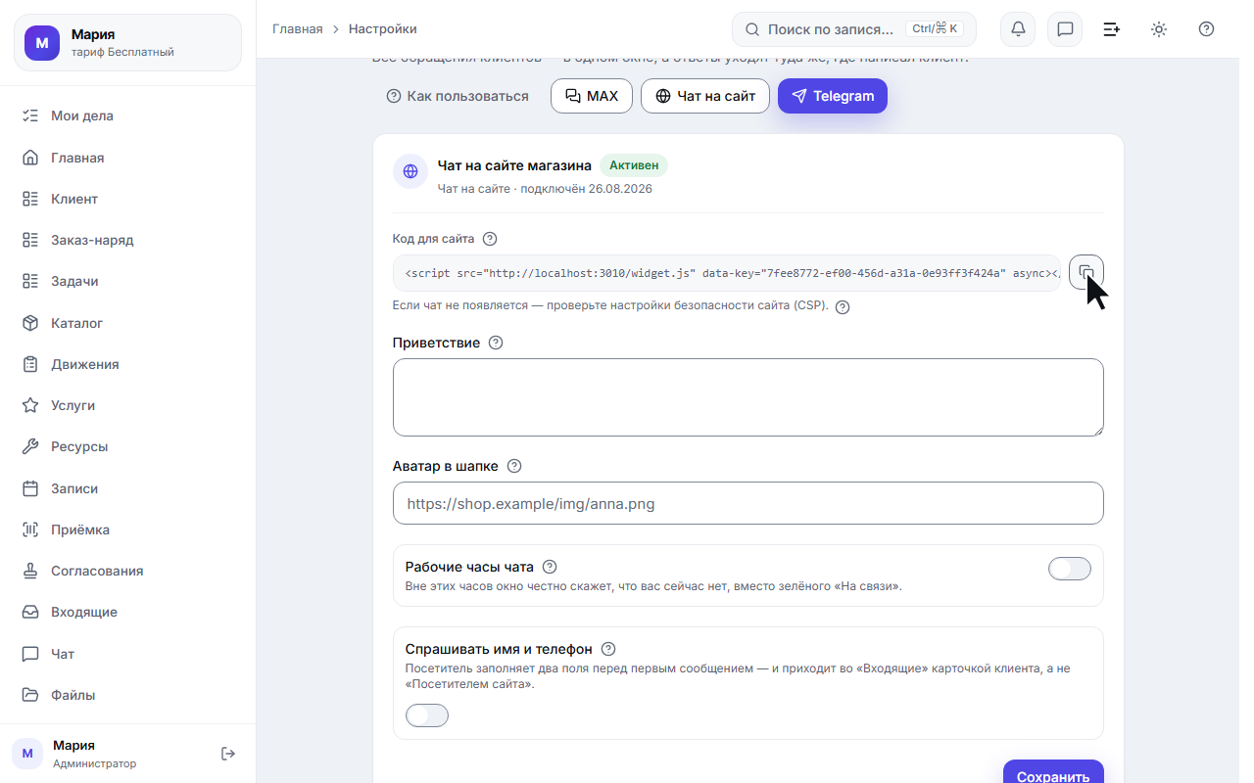Click the Входящие inbox icon
Viewport: 1254px width, 783px height.
tap(30, 612)
